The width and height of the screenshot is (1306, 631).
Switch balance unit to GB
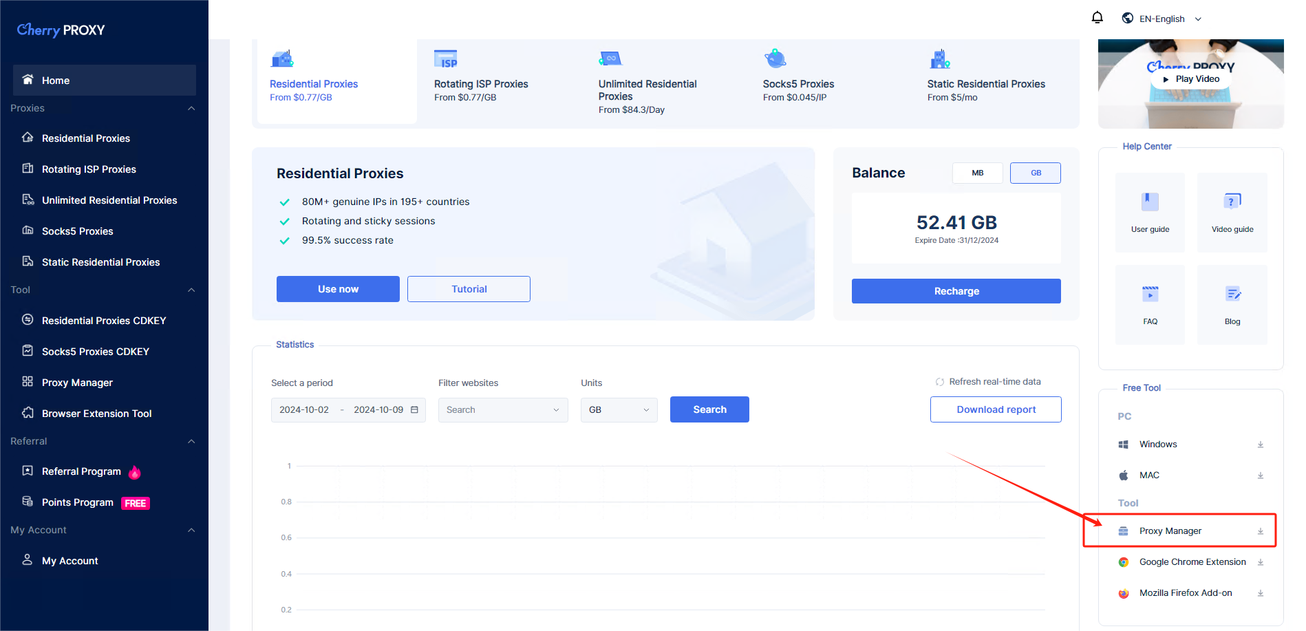coord(1035,173)
